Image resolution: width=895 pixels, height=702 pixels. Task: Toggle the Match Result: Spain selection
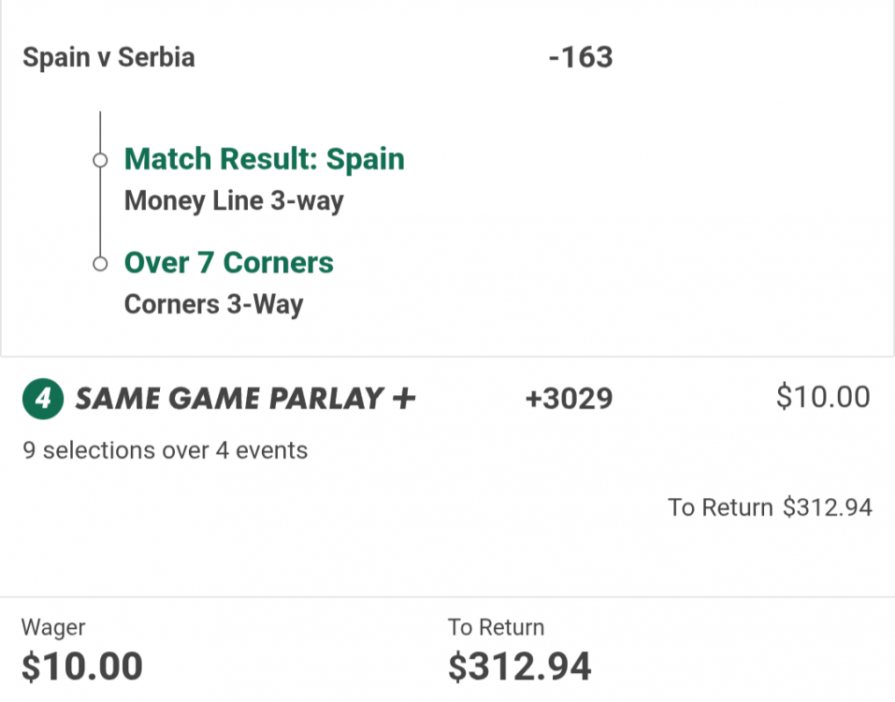pos(264,159)
